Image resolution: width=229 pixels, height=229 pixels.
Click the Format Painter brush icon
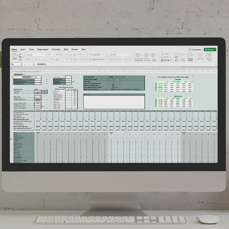tap(20, 60)
